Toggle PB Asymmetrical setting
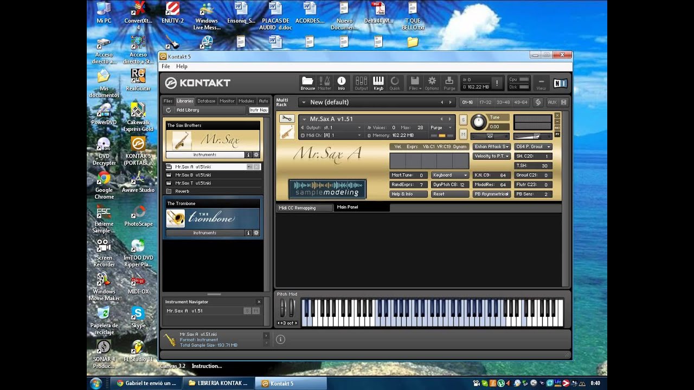 click(x=492, y=194)
